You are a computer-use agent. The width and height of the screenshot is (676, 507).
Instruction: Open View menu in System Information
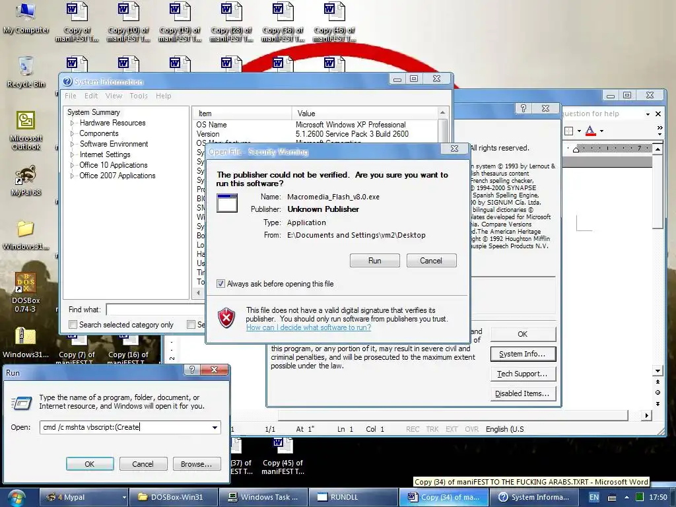click(x=114, y=96)
